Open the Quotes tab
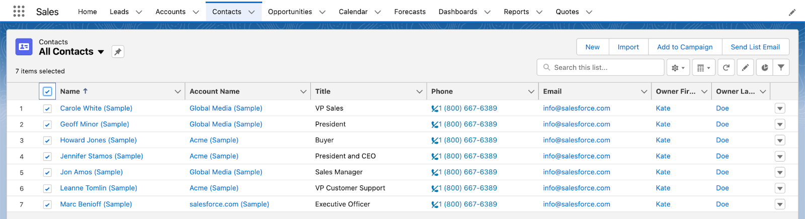This screenshot has height=219, width=805. point(567,12)
